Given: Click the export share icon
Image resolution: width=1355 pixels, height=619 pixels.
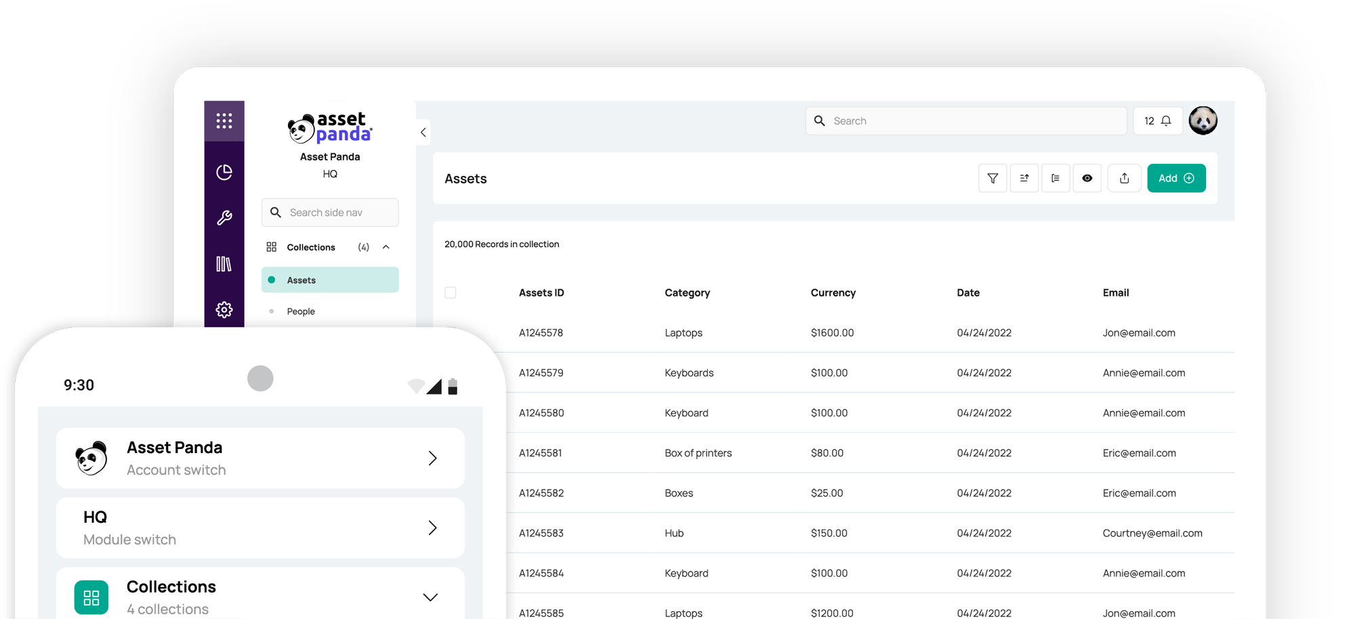Looking at the screenshot, I should coord(1125,178).
